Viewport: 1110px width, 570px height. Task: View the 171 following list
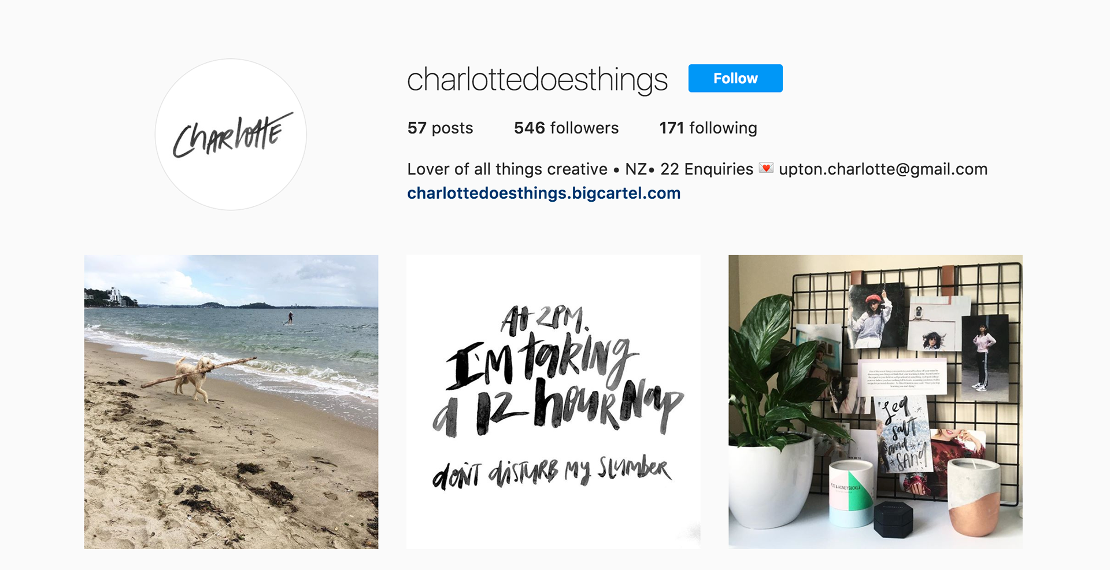coord(708,128)
